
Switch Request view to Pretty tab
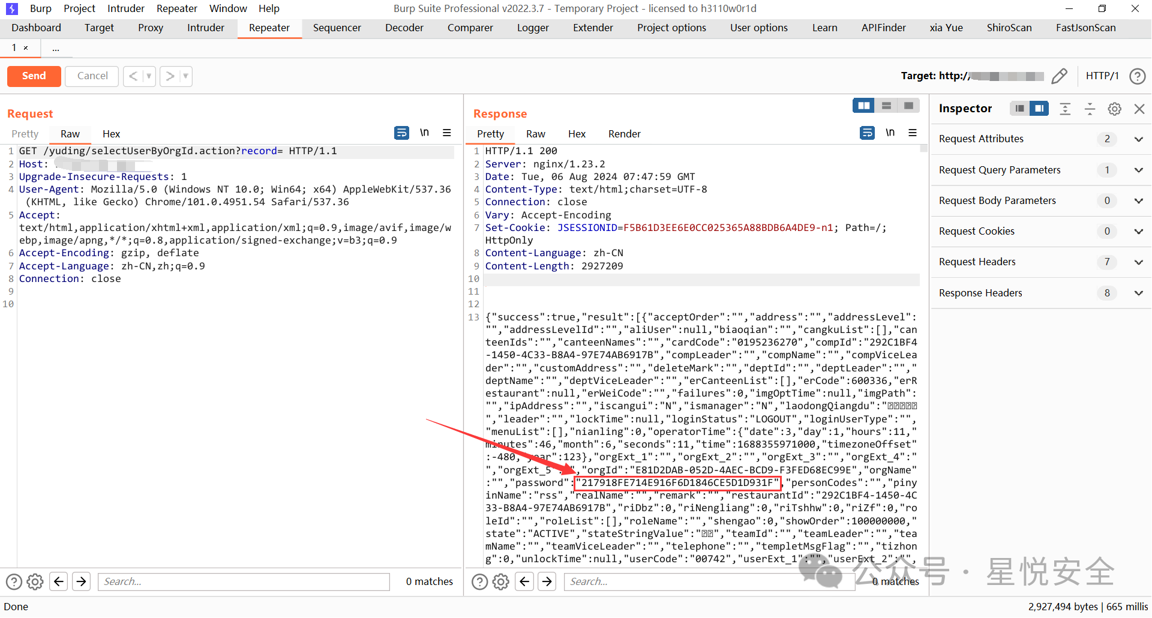pos(25,134)
